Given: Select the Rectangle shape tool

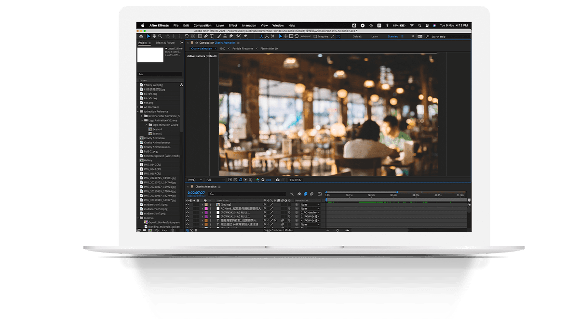Looking at the screenshot, I should tap(200, 36).
